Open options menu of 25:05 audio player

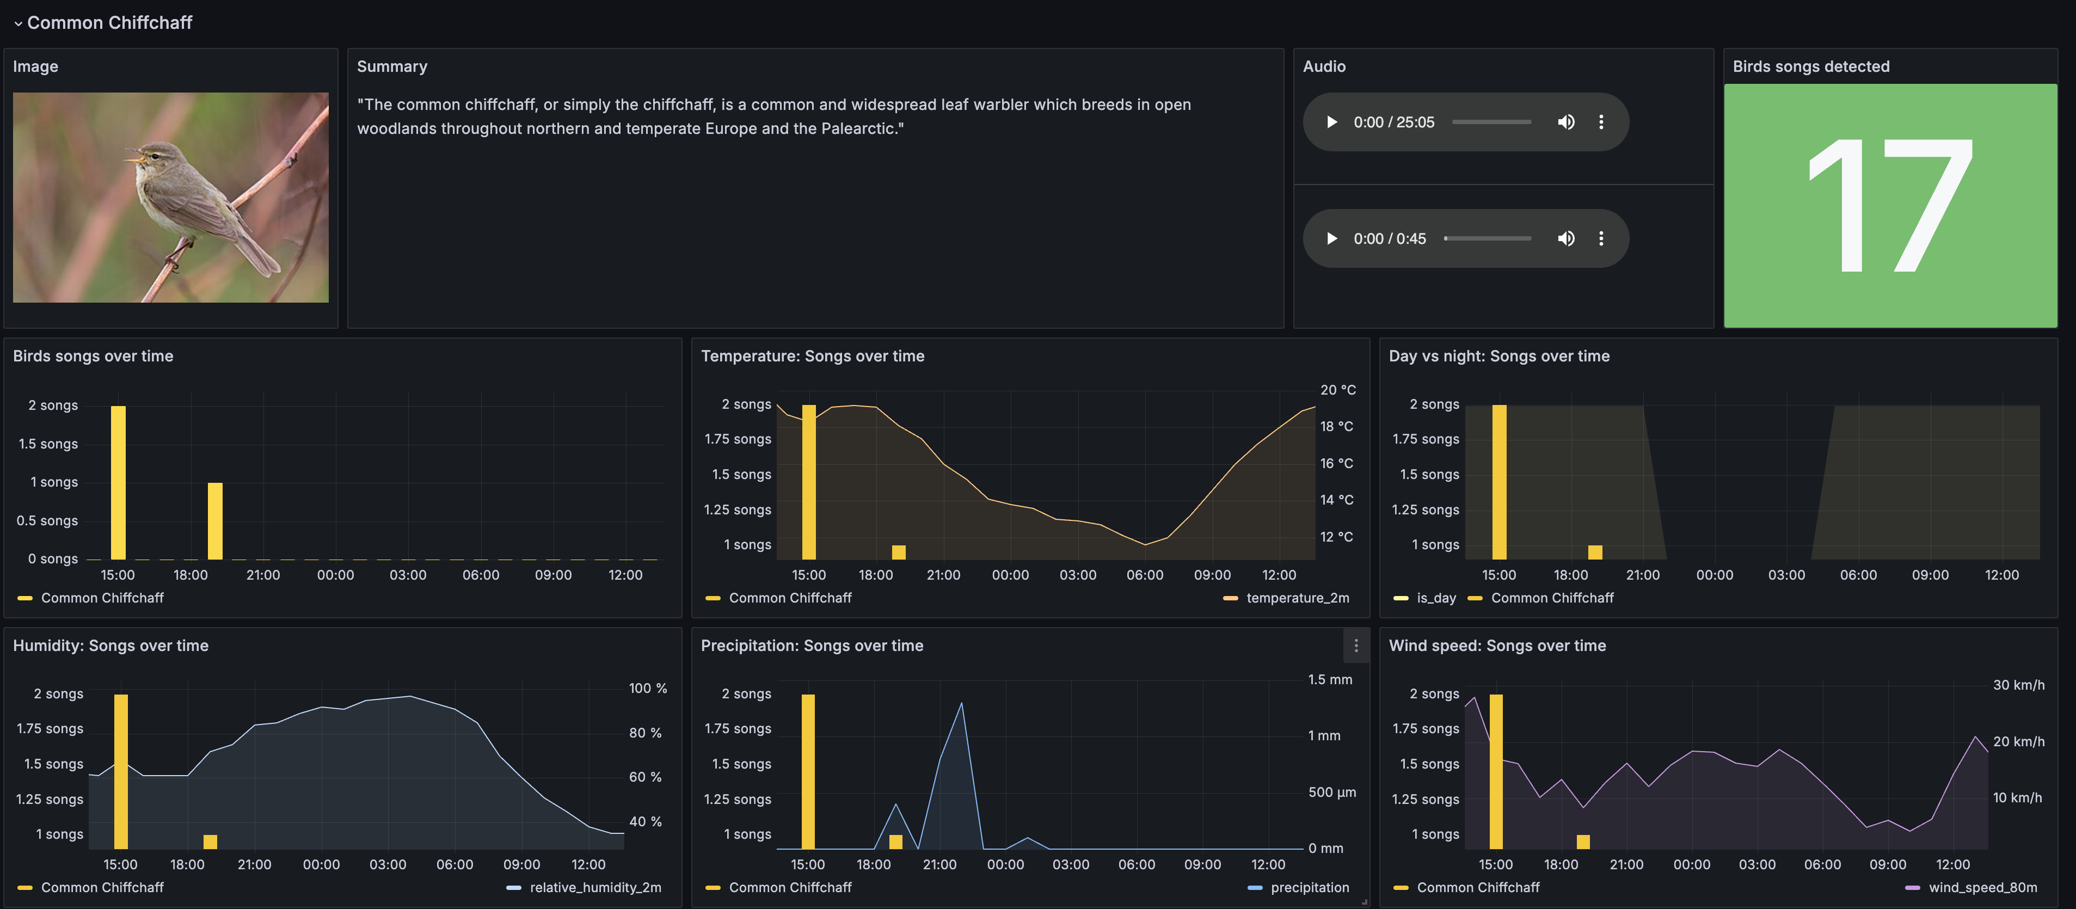pyautogui.click(x=1600, y=122)
